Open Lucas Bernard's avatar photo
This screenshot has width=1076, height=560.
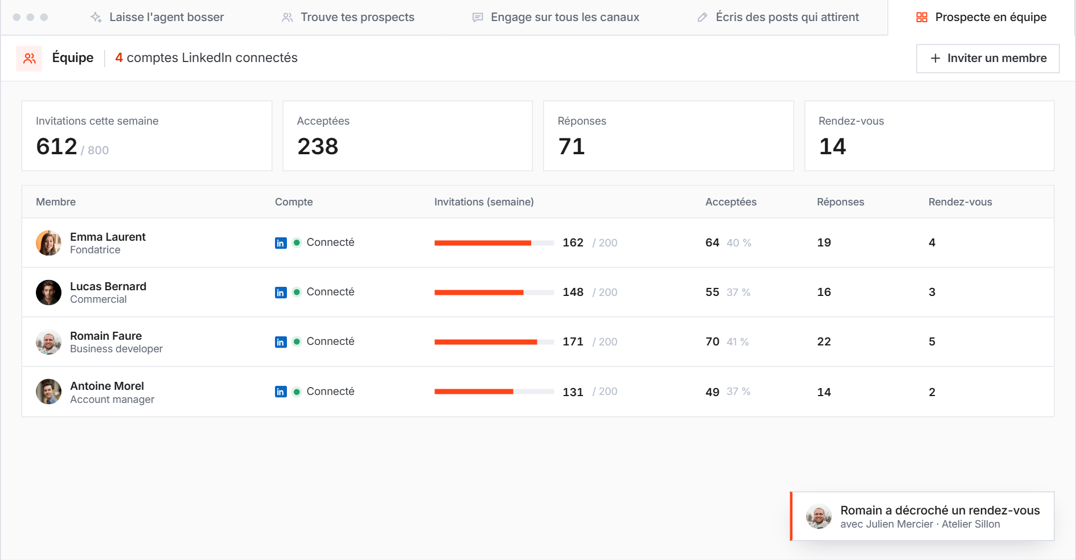point(48,293)
